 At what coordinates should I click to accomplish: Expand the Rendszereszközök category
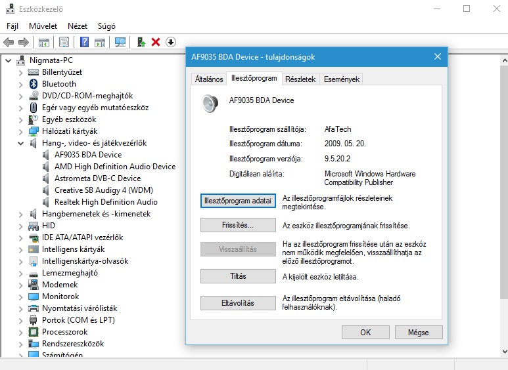pos(21,344)
